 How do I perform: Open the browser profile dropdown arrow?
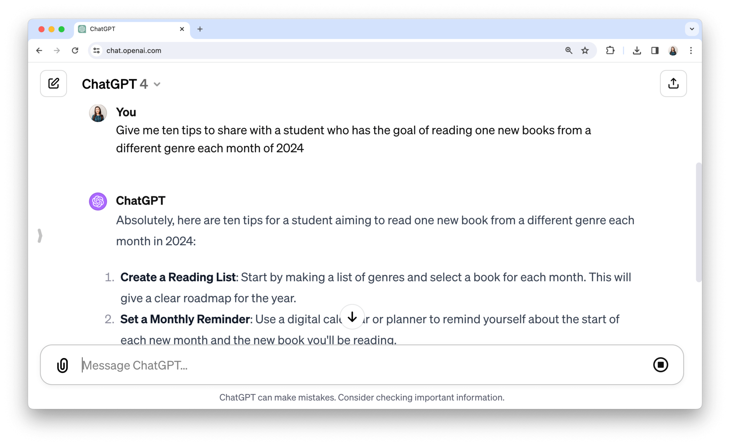692,29
